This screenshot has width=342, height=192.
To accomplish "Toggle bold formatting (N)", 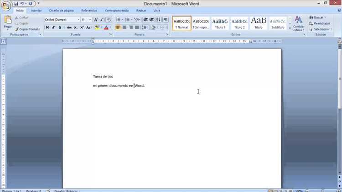I will (47, 27).
